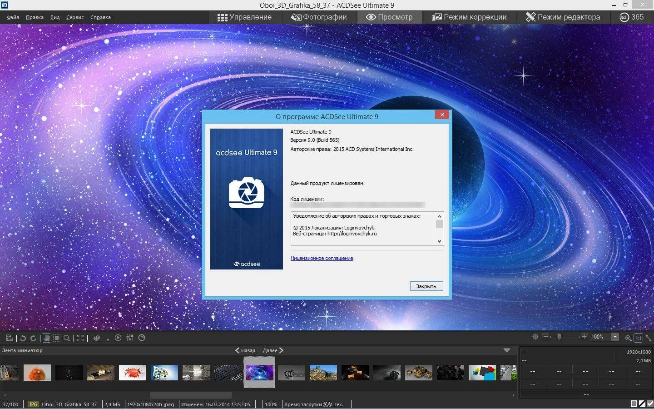This screenshot has height=409, width=654.
Task: Switch to Режим редактора tab
Action: [563, 17]
